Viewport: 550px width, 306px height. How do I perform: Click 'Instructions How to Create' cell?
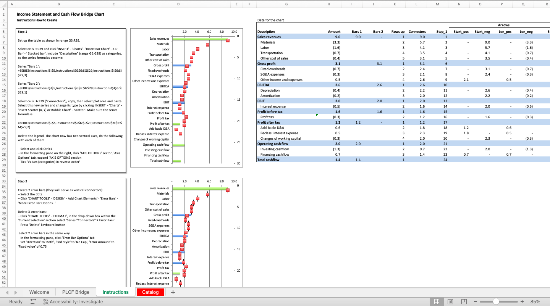(37, 20)
